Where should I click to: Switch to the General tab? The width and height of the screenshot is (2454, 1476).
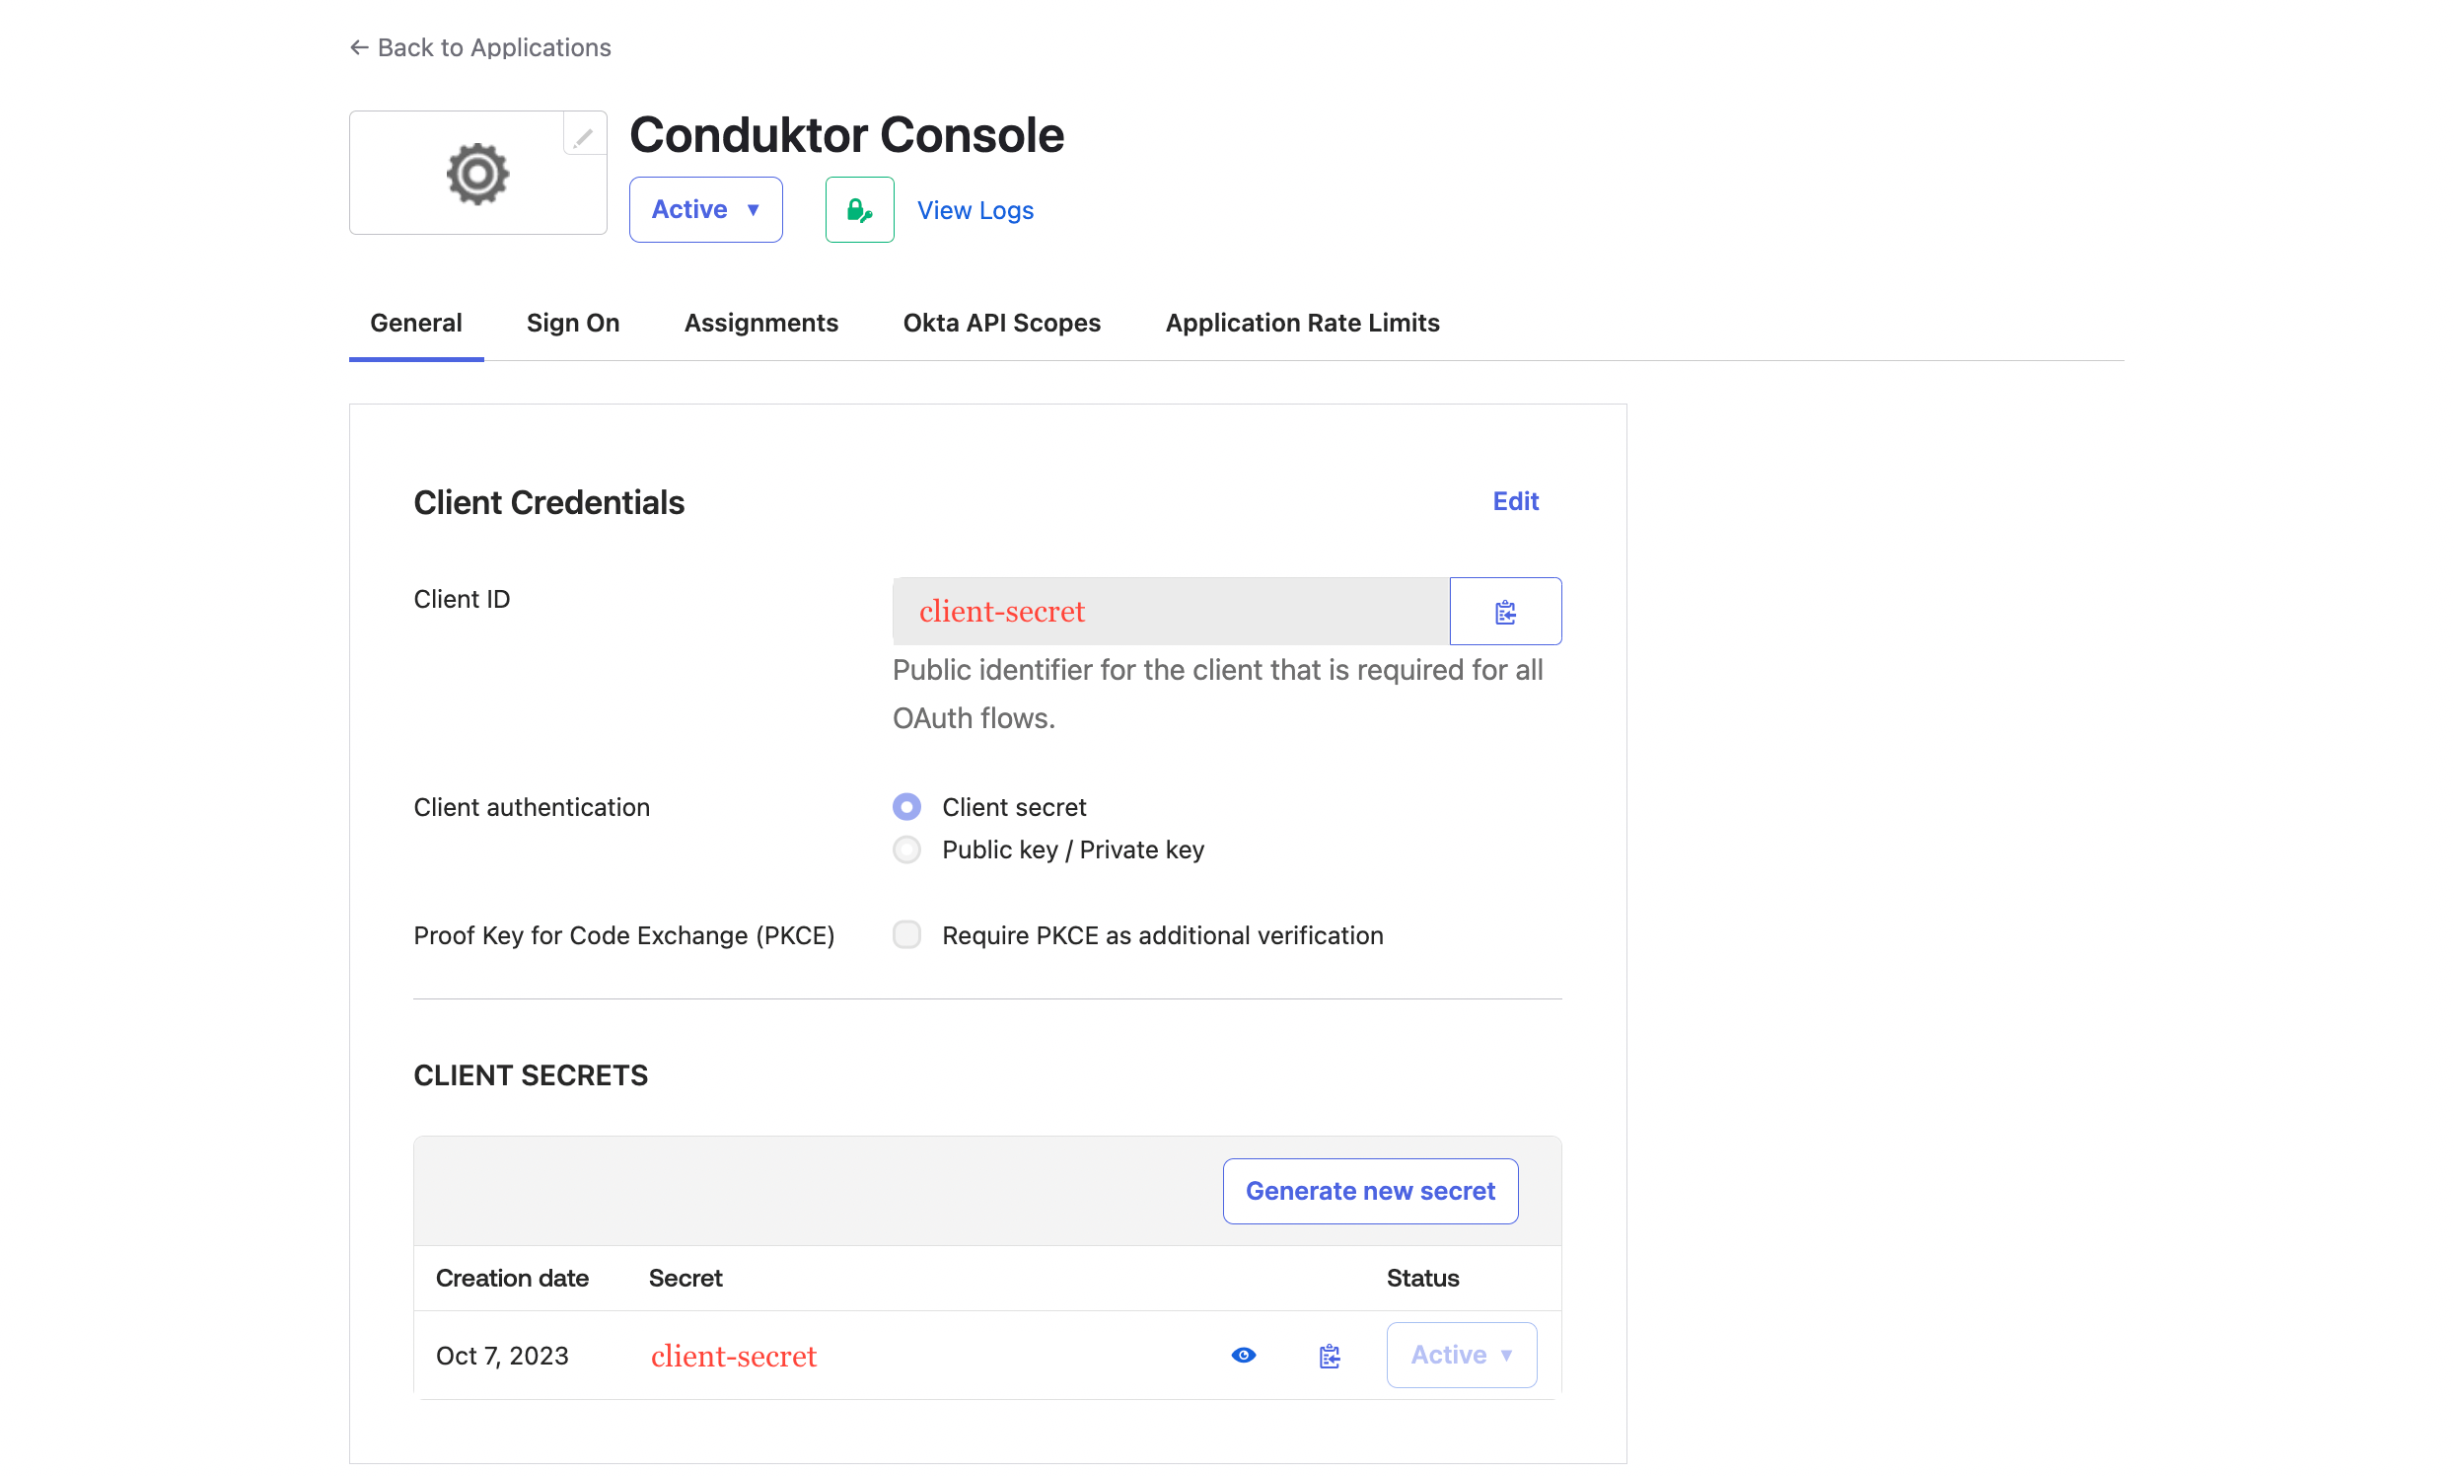coord(415,324)
